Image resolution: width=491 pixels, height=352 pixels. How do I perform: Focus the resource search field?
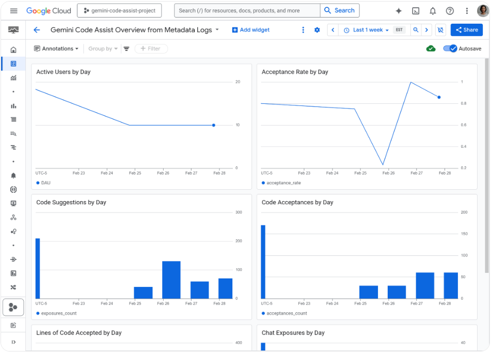tap(247, 11)
